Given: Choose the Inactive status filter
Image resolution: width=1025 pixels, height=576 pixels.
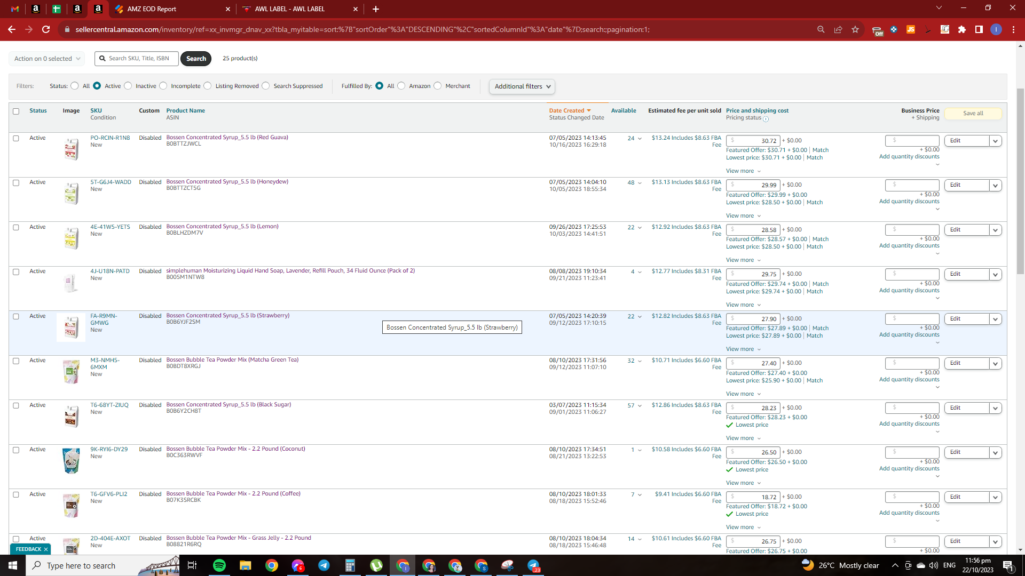Looking at the screenshot, I should 128,86.
